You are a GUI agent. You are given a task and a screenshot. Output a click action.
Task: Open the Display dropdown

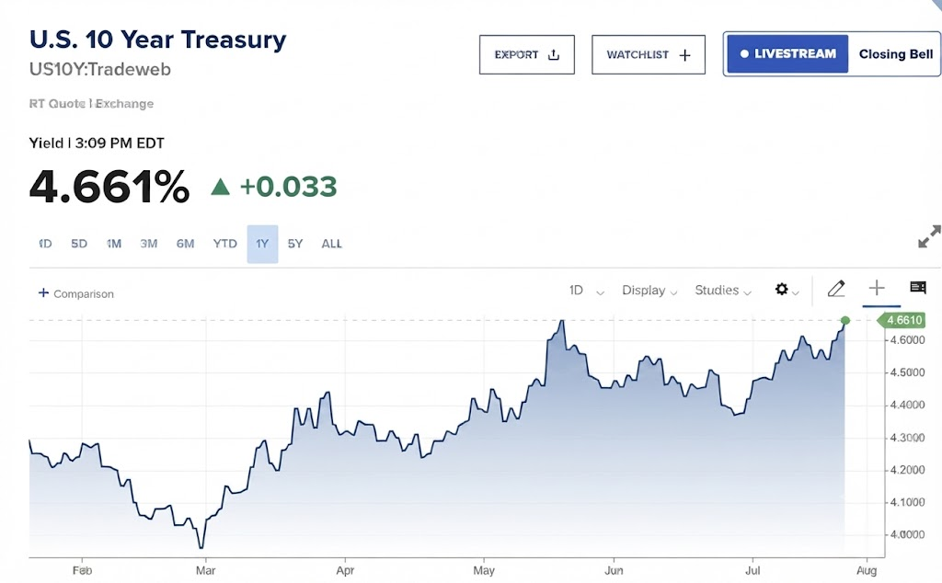coord(649,291)
